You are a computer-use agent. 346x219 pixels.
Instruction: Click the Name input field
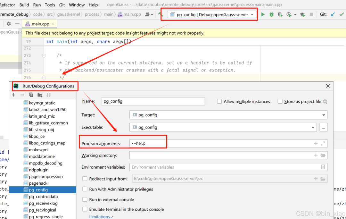click(153, 101)
